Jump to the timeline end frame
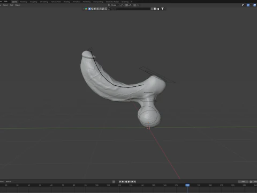257x193 pixels. click(x=134, y=182)
